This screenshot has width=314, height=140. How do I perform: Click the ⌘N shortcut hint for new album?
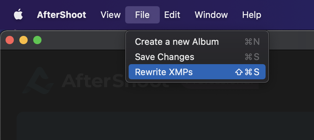coord(252,42)
